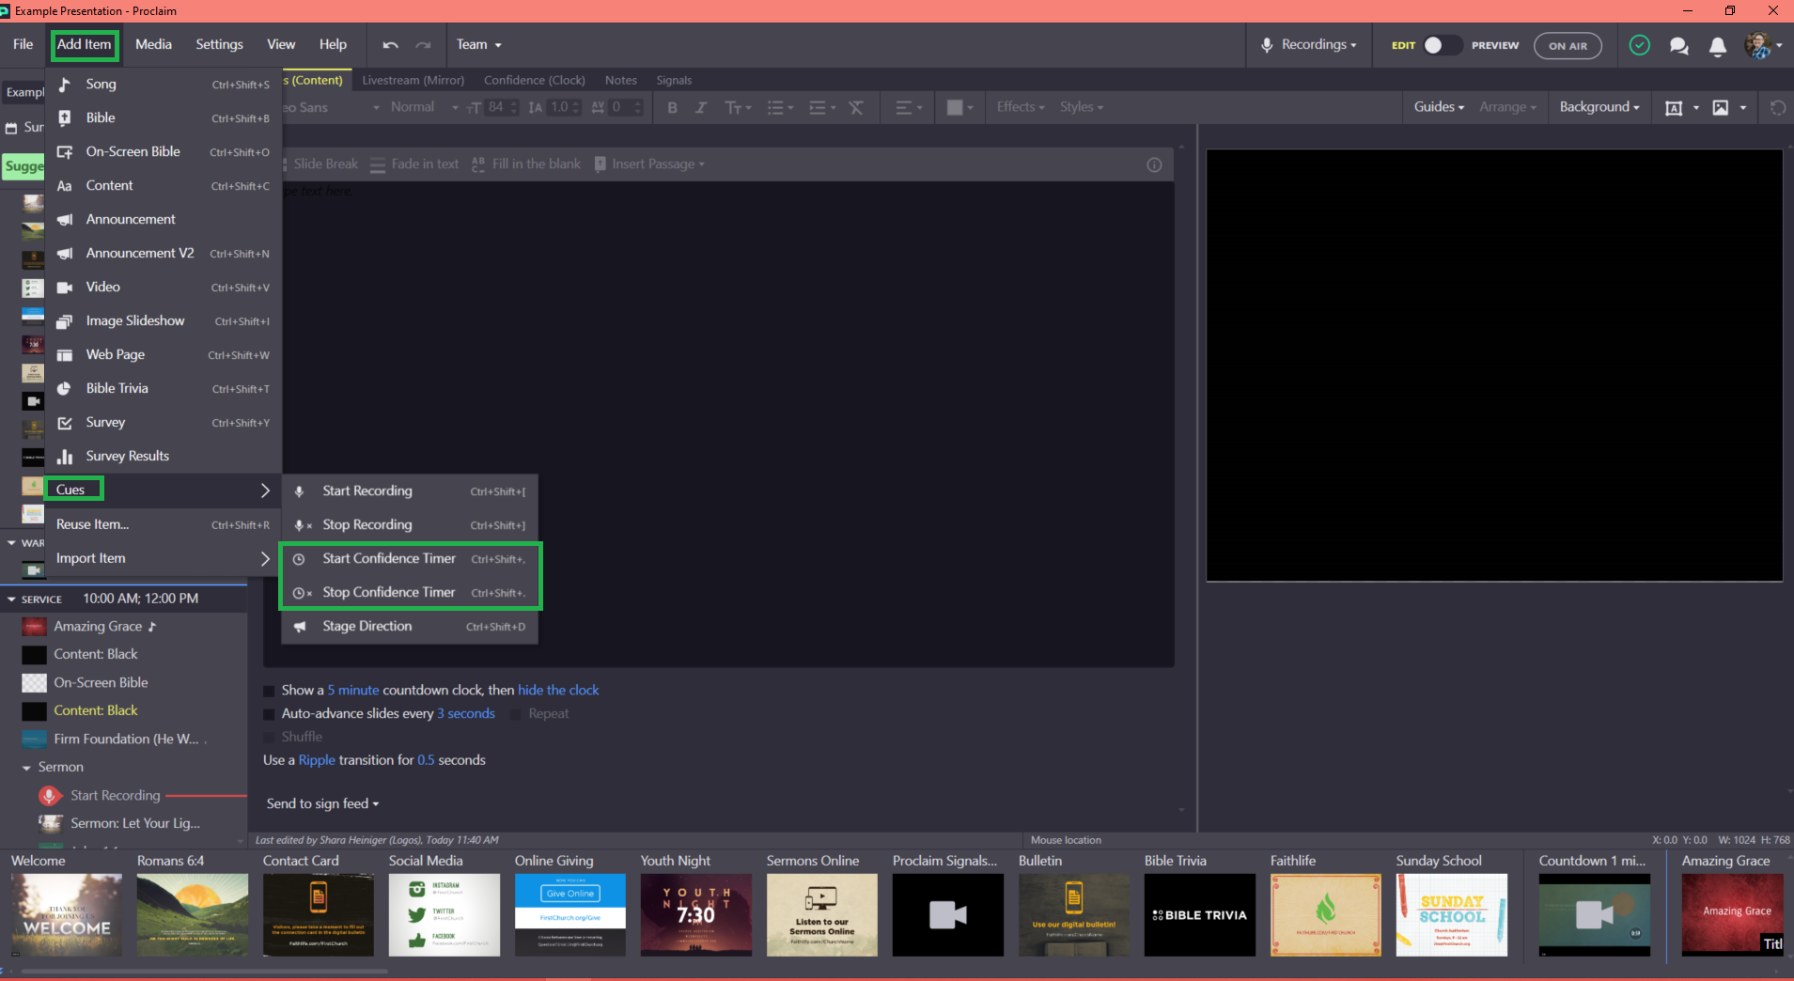The image size is (1794, 981).
Task: Select Reuse Item... menu entry
Action: [x=164, y=524]
